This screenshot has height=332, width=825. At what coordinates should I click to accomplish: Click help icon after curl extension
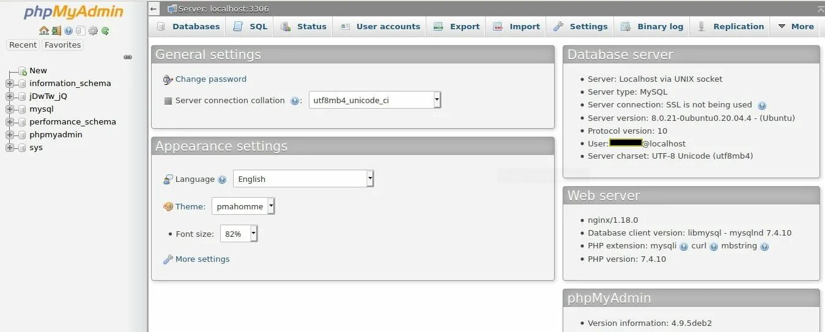click(714, 247)
